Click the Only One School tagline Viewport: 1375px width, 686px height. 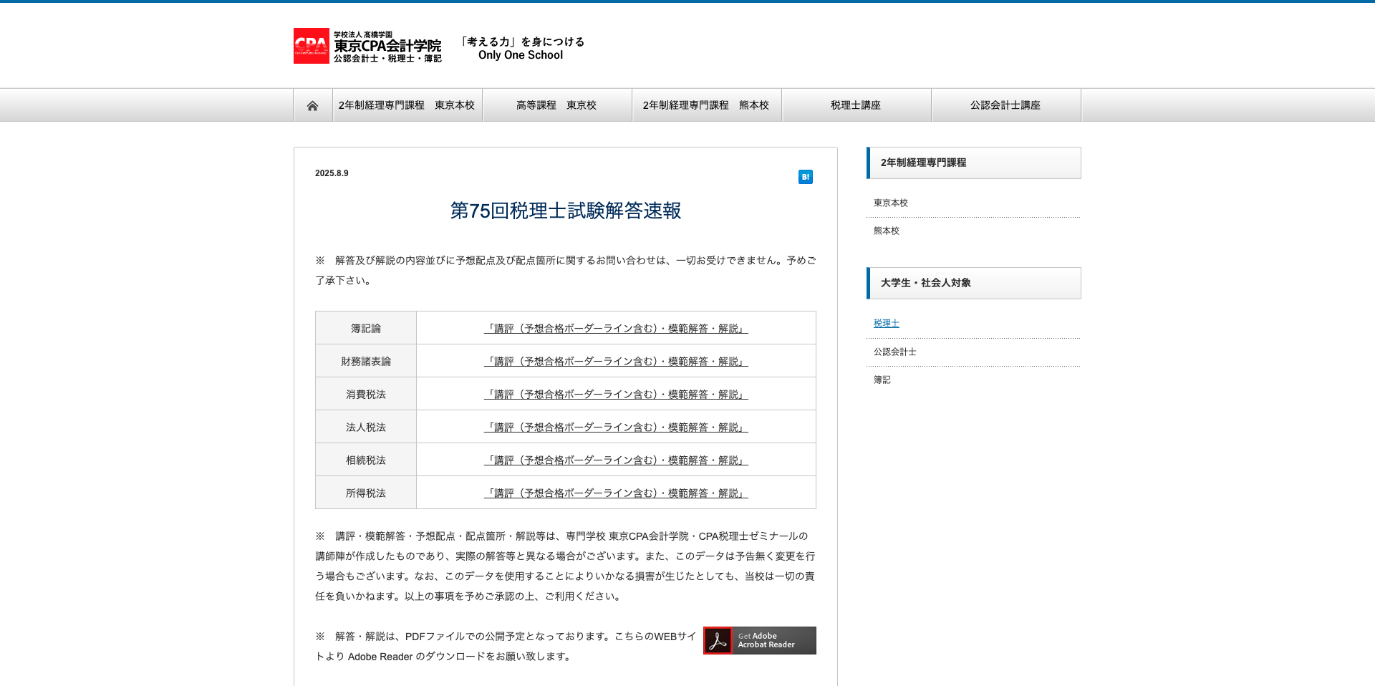pyautogui.click(x=521, y=55)
